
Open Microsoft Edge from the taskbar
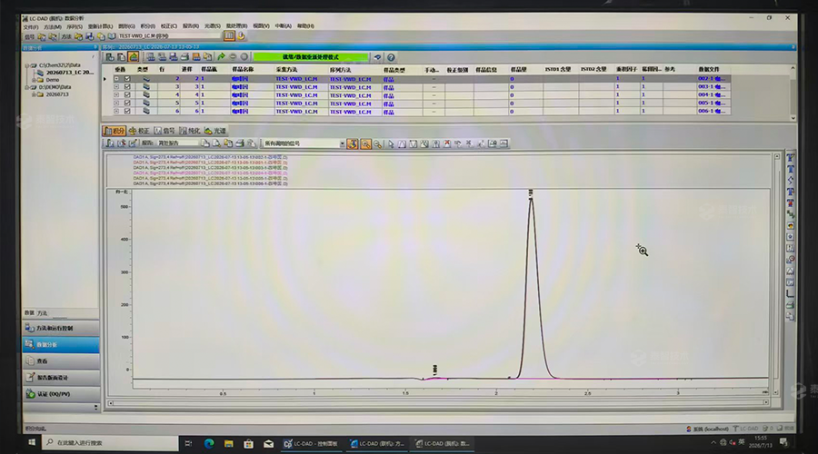209,443
